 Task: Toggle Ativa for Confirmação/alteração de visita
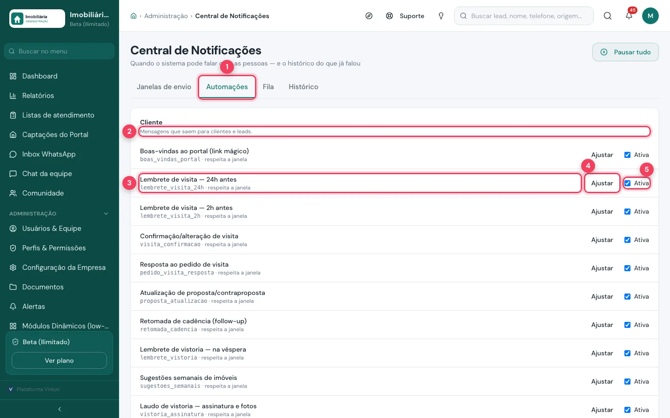[x=627, y=240]
